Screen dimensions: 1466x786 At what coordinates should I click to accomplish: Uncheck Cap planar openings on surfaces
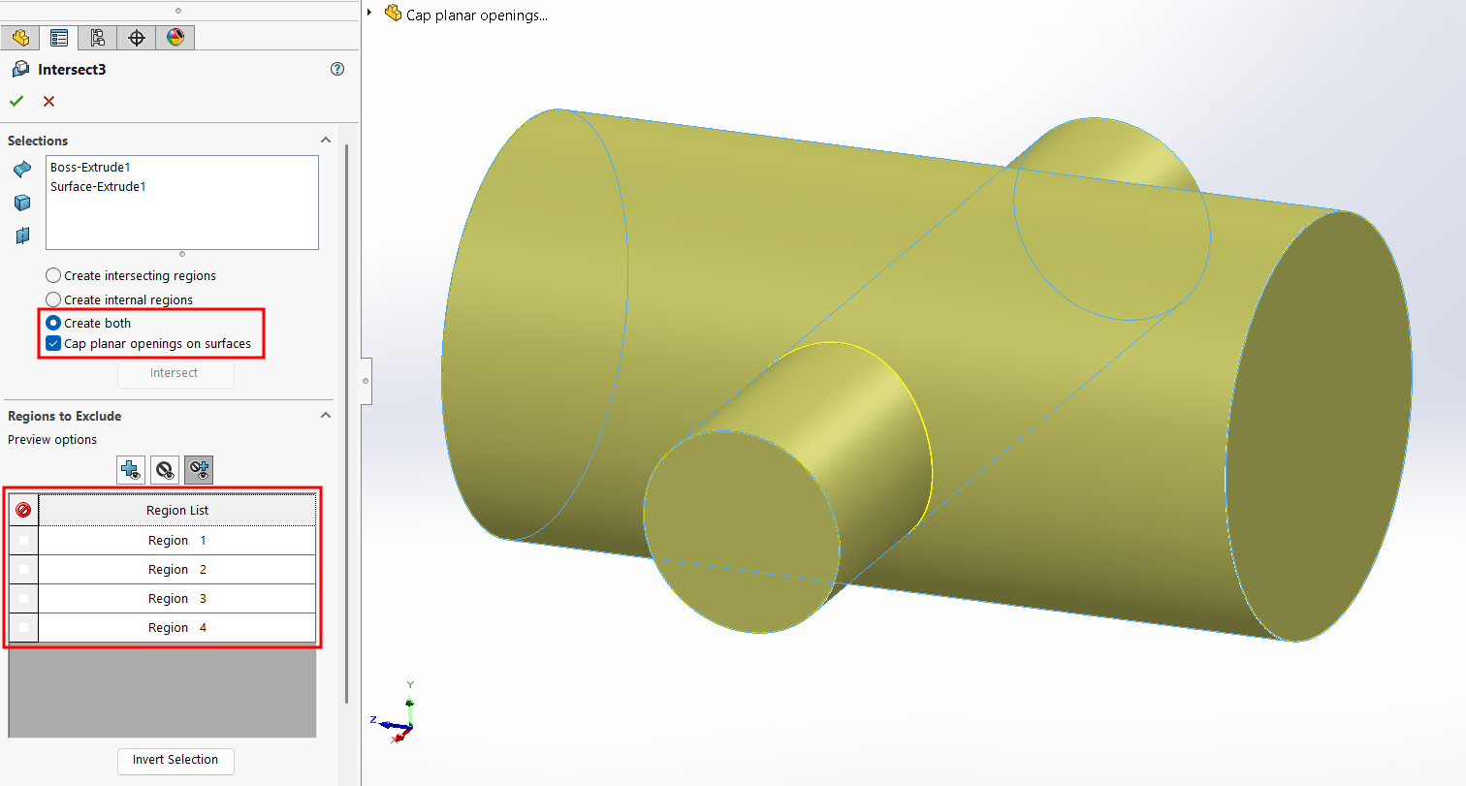point(53,343)
